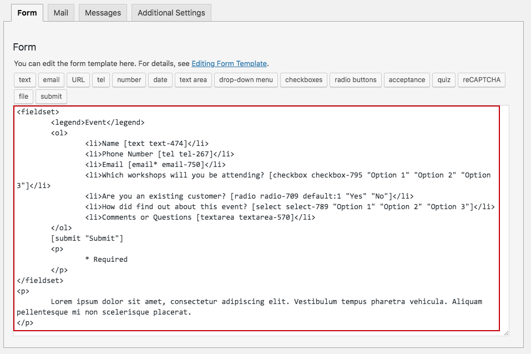Insert an email field tag

[x=51, y=80]
